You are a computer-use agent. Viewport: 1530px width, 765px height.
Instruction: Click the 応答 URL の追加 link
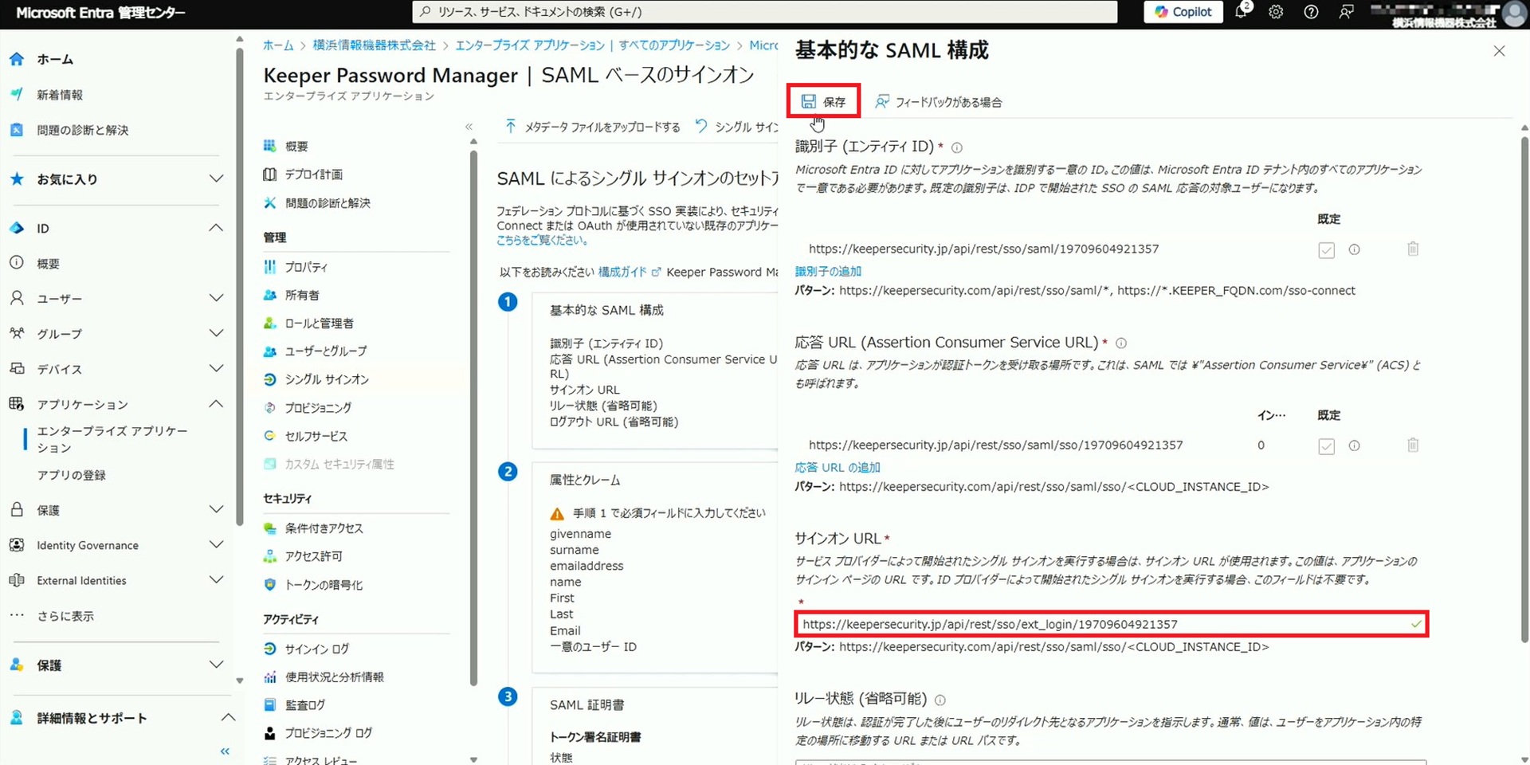tap(838, 468)
